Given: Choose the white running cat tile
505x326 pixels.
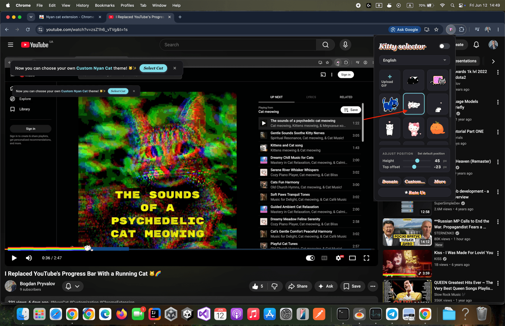Looking at the screenshot, I should (x=413, y=104).
